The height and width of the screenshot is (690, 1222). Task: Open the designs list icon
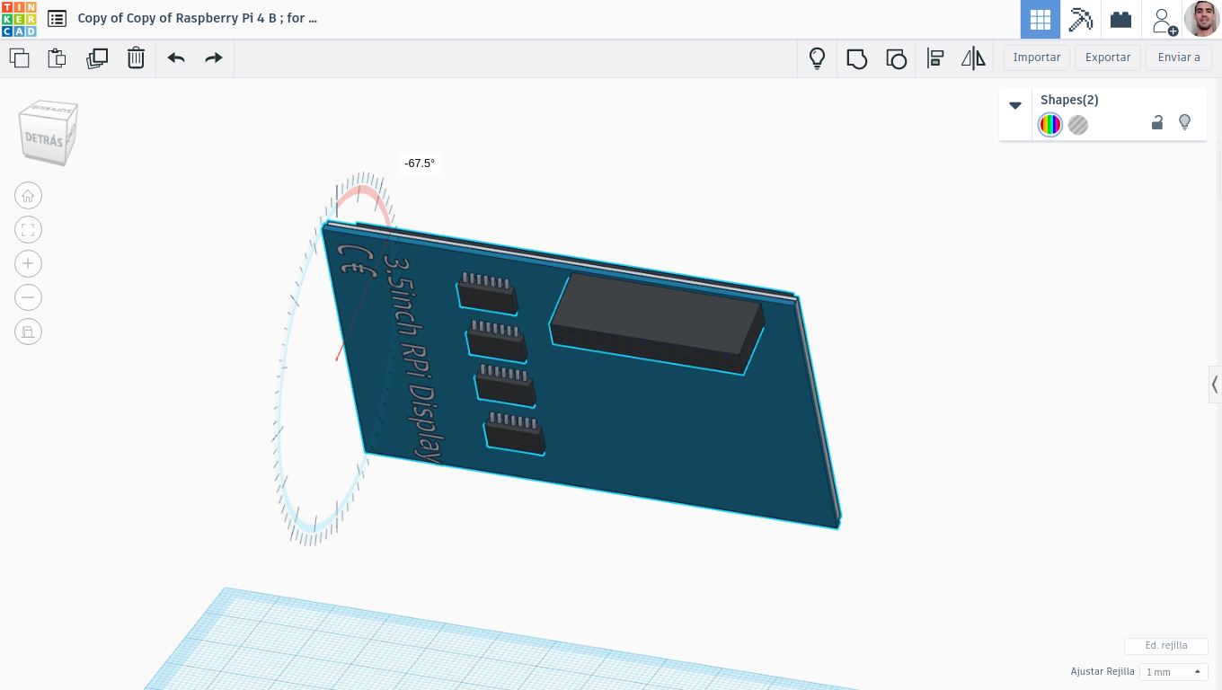(x=57, y=18)
